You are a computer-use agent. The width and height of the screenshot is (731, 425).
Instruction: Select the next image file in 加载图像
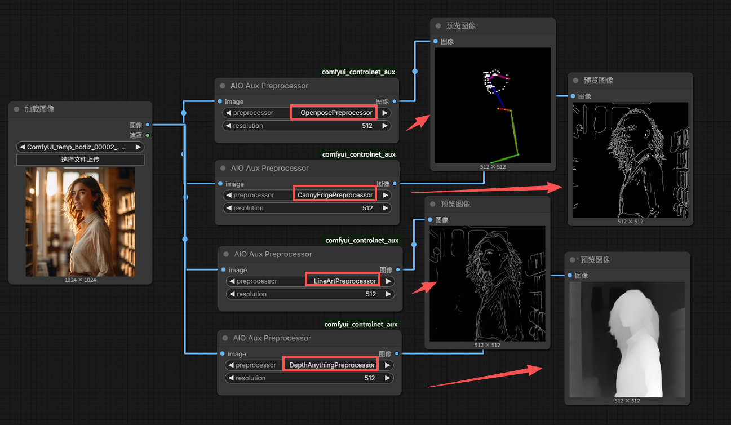click(x=138, y=147)
